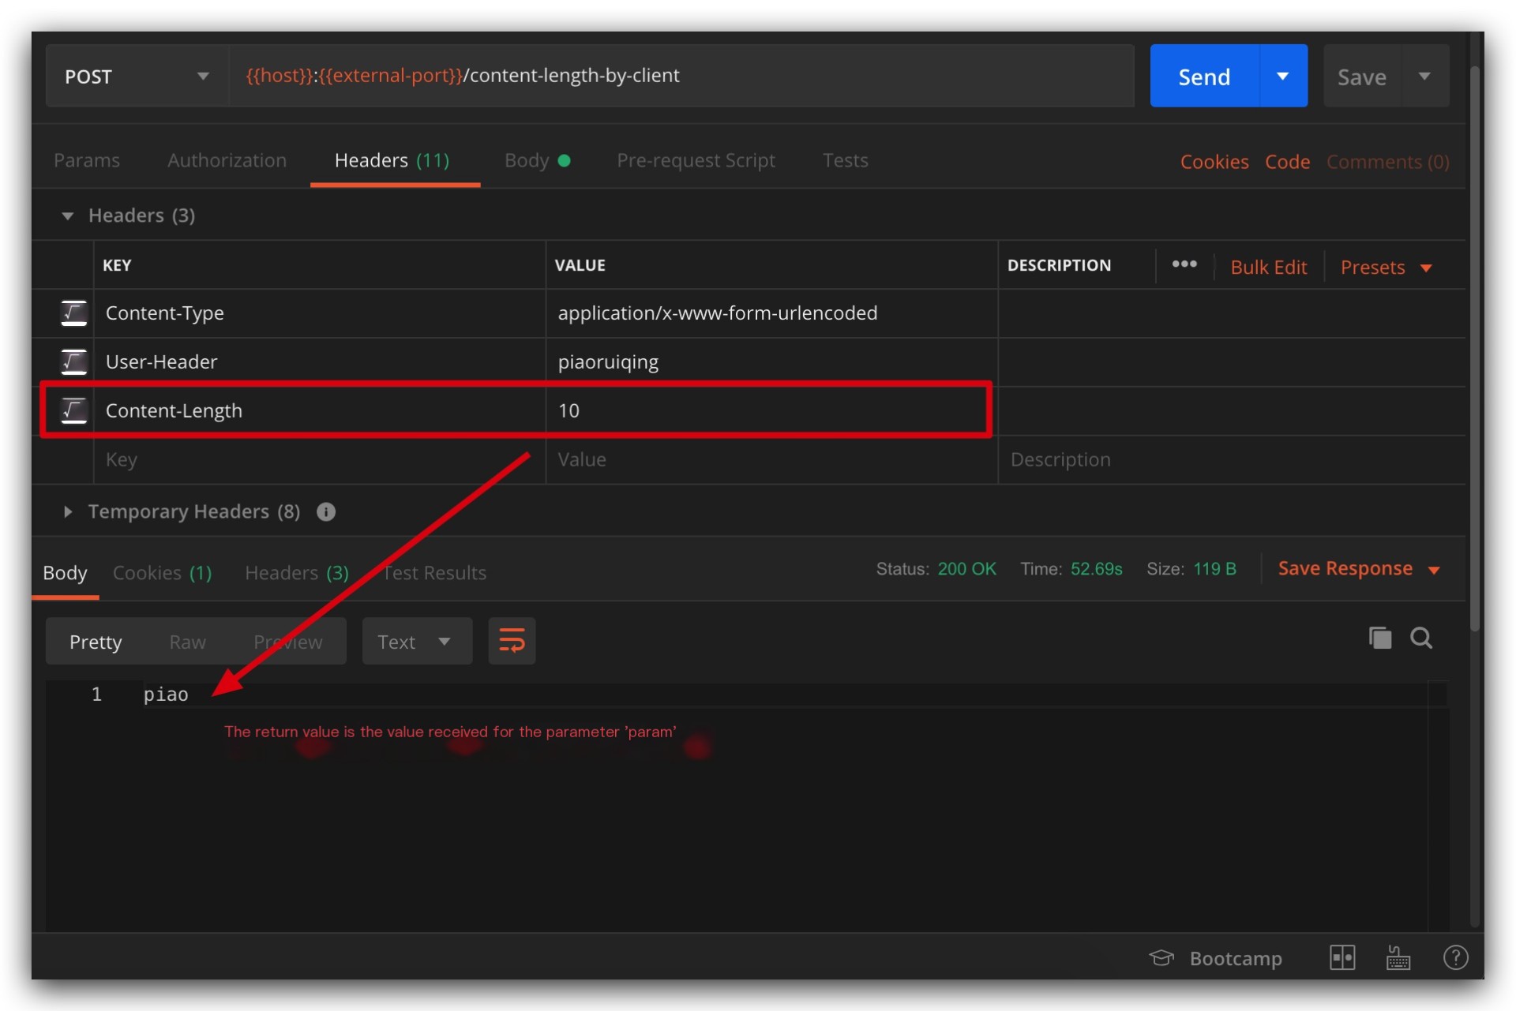Click the Content-Length value 10 cell
This screenshot has height=1011, width=1516.
pos(772,411)
